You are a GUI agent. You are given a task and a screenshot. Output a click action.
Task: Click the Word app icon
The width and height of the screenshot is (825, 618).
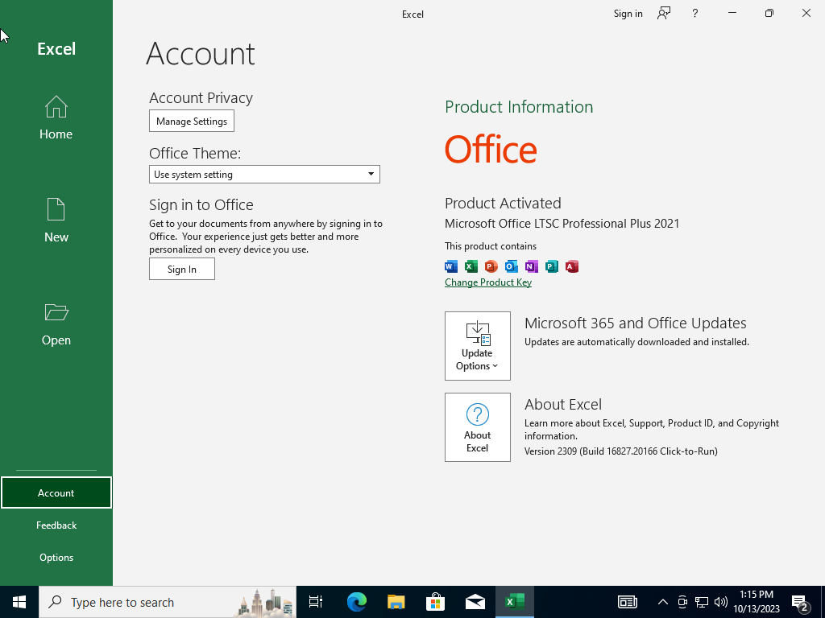[451, 266]
